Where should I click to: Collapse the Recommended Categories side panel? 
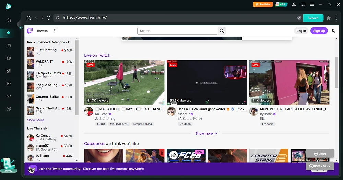pos(70,42)
